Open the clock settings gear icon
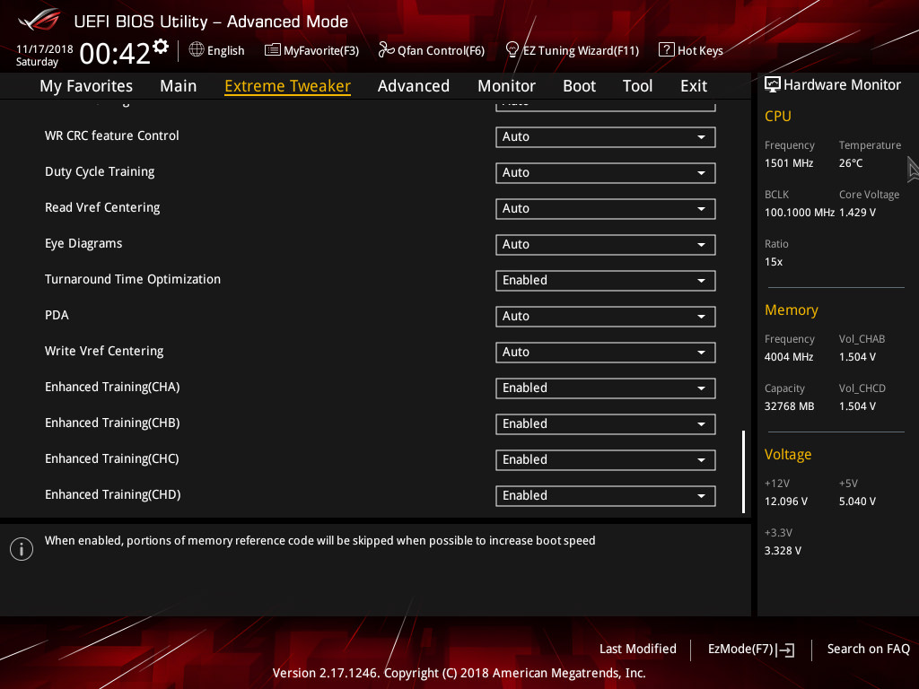Screen dimensions: 919x689 pos(161,47)
